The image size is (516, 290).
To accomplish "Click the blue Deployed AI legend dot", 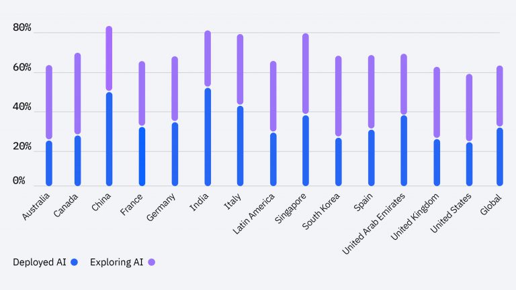I will pyautogui.click(x=75, y=262).
